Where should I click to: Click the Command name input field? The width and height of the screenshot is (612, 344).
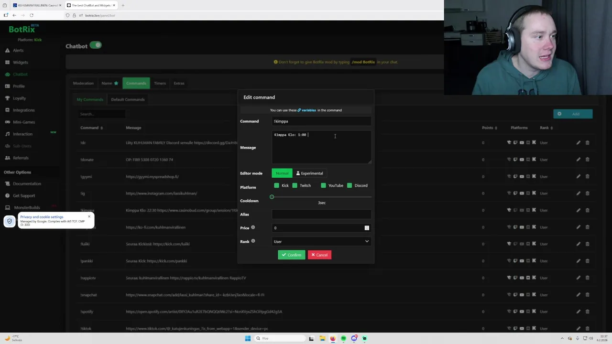[x=321, y=121]
